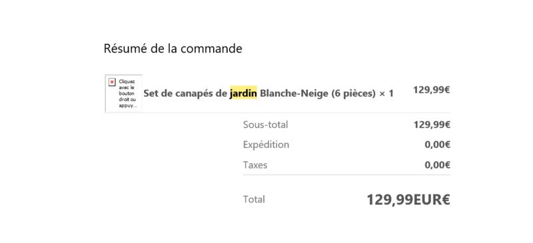This screenshot has width=533, height=243.
Task: Click the 'Sous-total' label
Action: 265,124
